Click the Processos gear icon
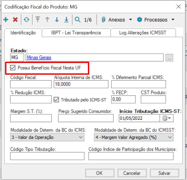This screenshot has height=180, width=187. 140,20
